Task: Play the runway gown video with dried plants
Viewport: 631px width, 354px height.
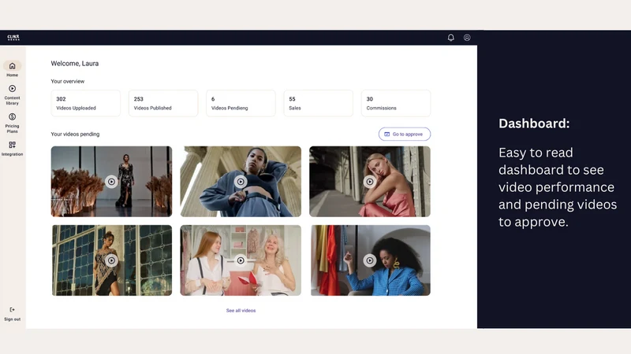Action: click(x=111, y=182)
